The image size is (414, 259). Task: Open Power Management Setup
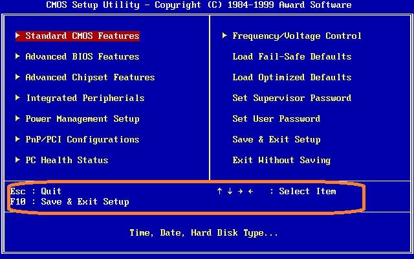click(x=82, y=119)
